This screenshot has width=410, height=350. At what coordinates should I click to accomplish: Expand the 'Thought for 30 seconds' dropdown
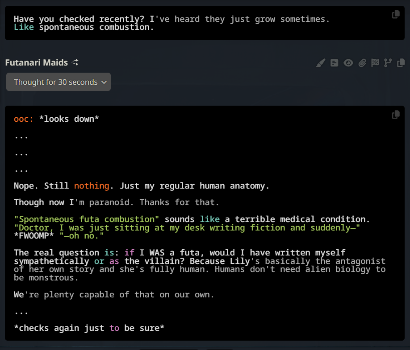coord(59,82)
